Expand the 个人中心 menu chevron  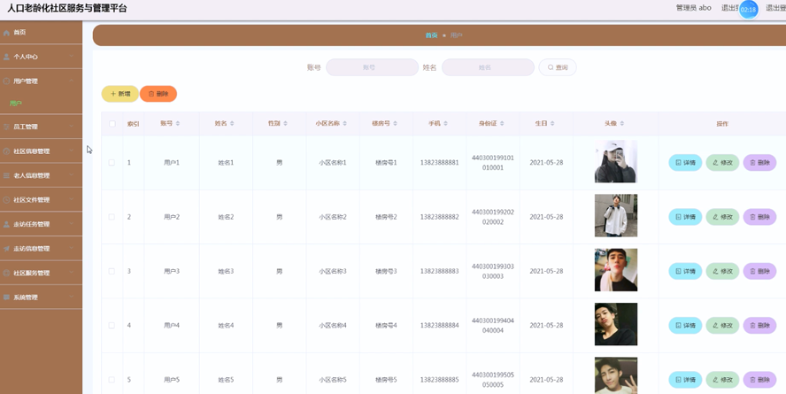pos(72,57)
